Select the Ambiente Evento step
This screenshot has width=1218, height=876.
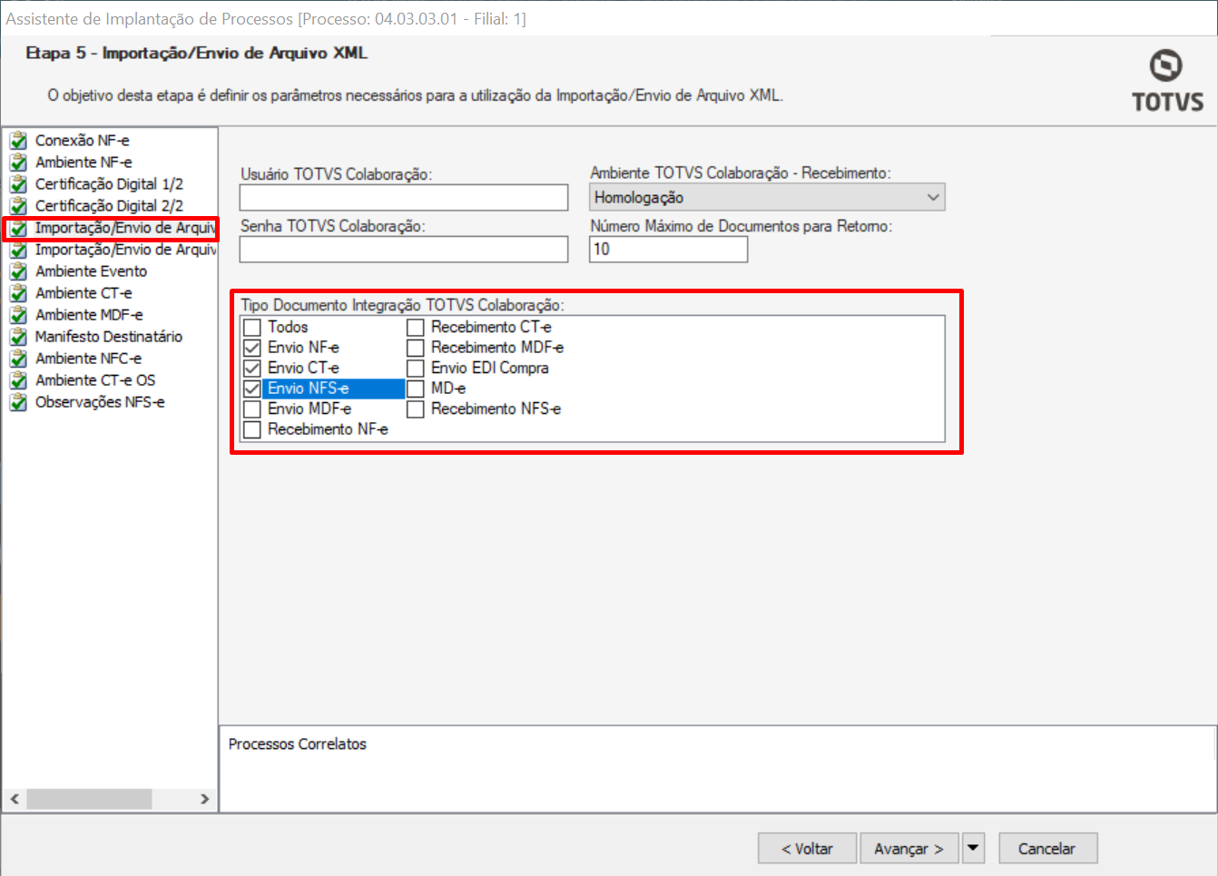tap(91, 271)
